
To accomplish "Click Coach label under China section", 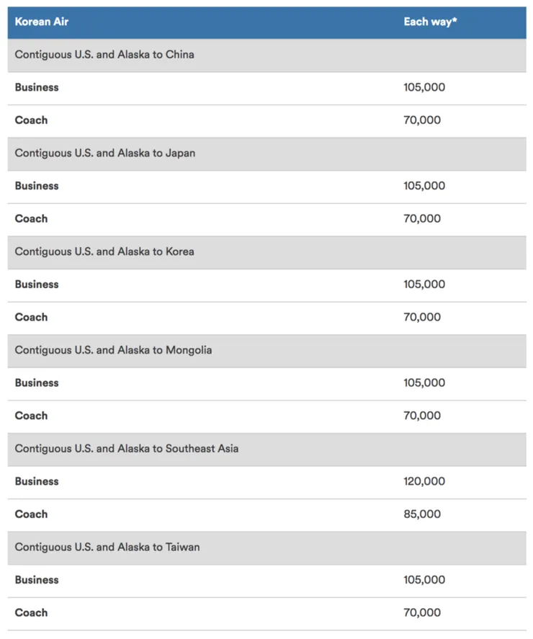I will click(31, 120).
